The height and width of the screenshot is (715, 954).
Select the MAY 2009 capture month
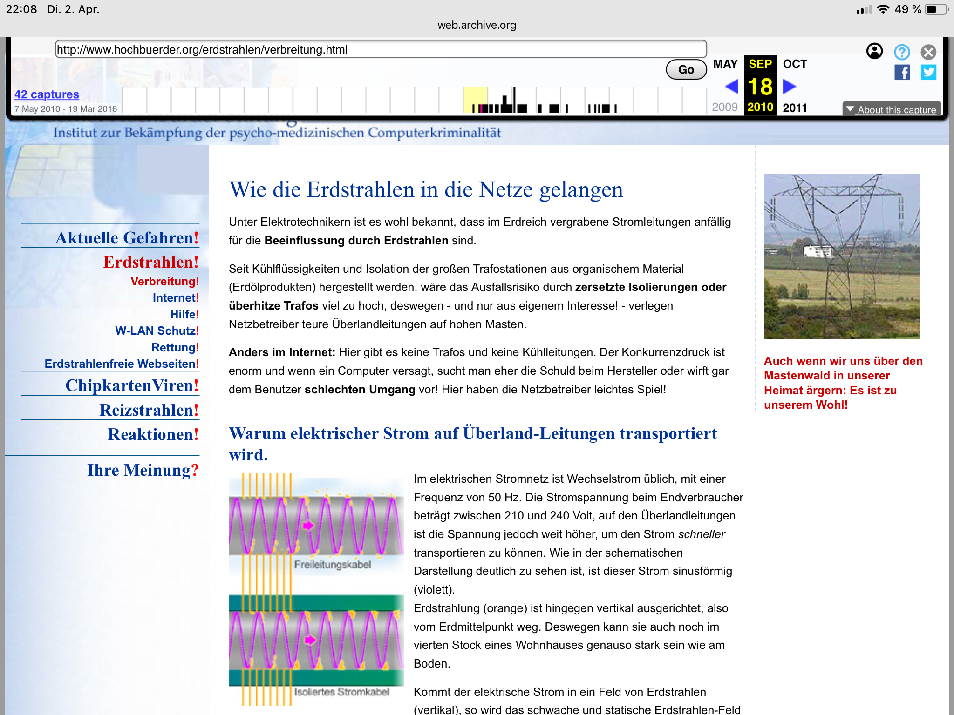(x=725, y=64)
